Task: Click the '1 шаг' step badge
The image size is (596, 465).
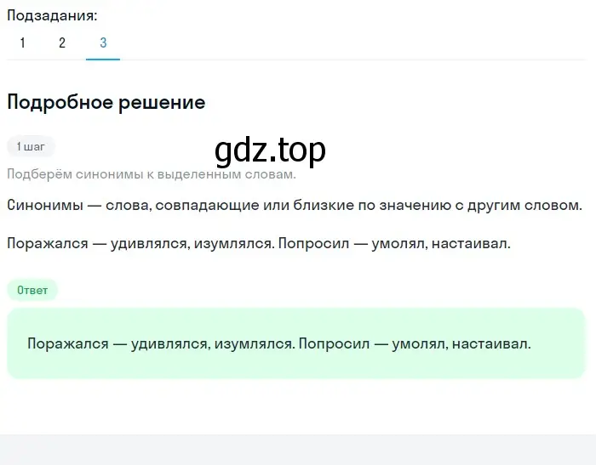Action: (x=31, y=146)
